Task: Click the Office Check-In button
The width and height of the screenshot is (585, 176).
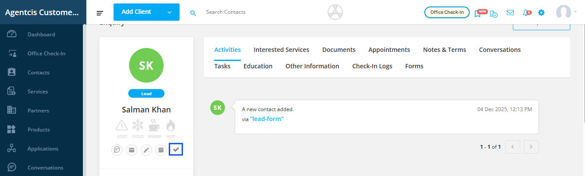Action: 447,12
